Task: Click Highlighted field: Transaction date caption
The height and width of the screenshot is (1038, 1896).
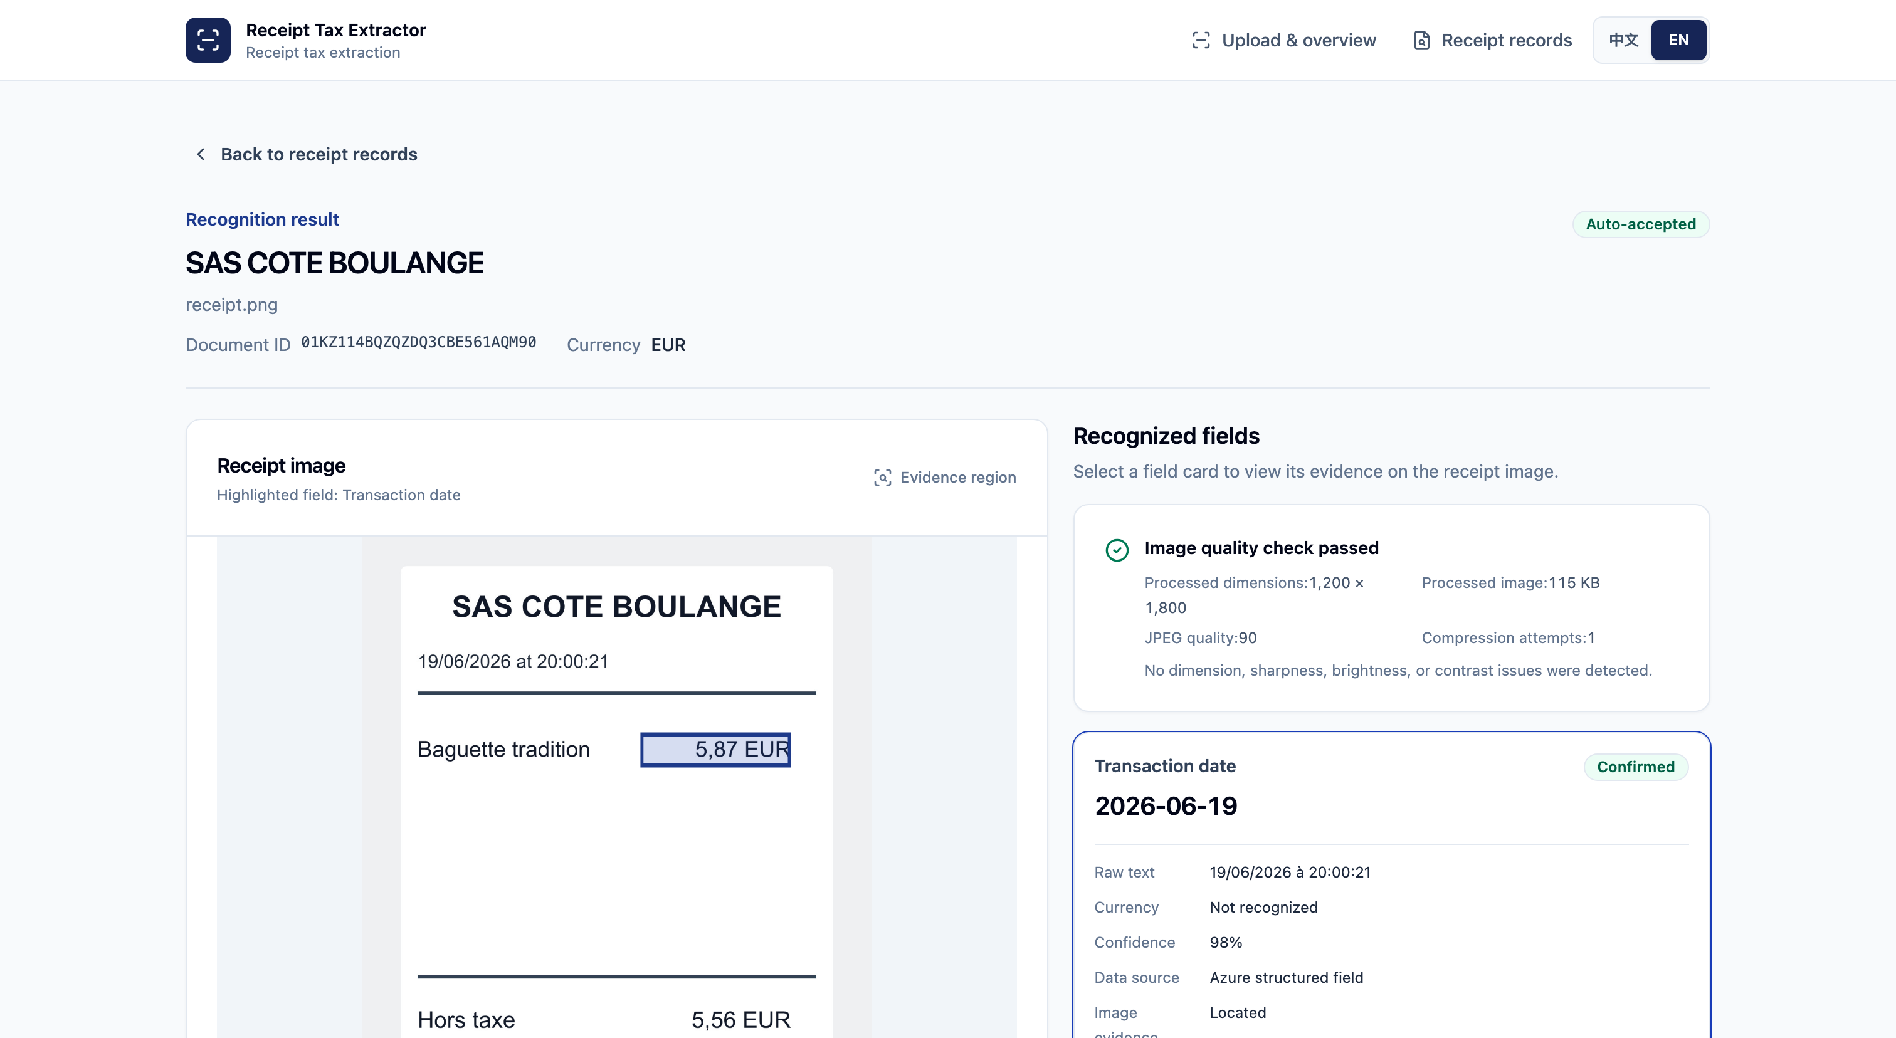Action: pyautogui.click(x=339, y=495)
